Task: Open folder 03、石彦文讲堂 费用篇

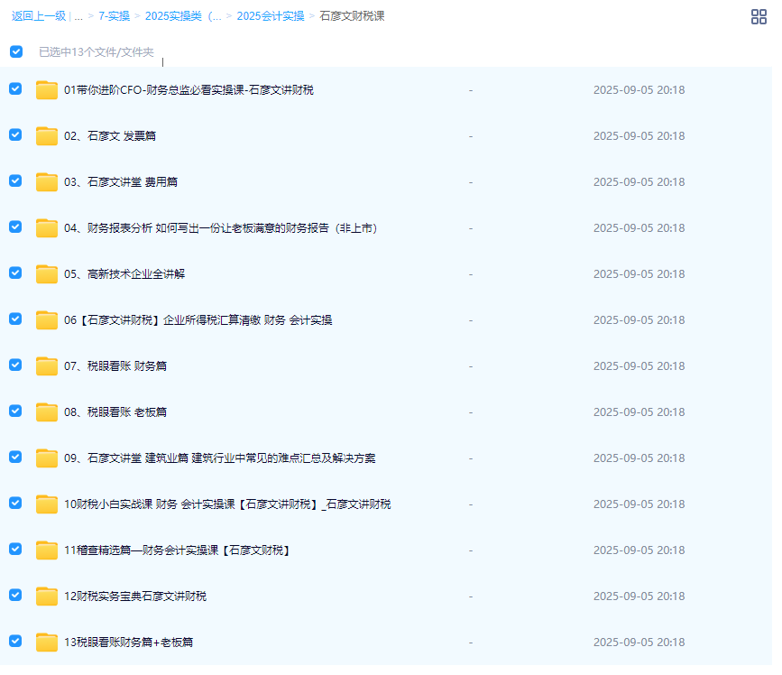Action: pos(121,182)
